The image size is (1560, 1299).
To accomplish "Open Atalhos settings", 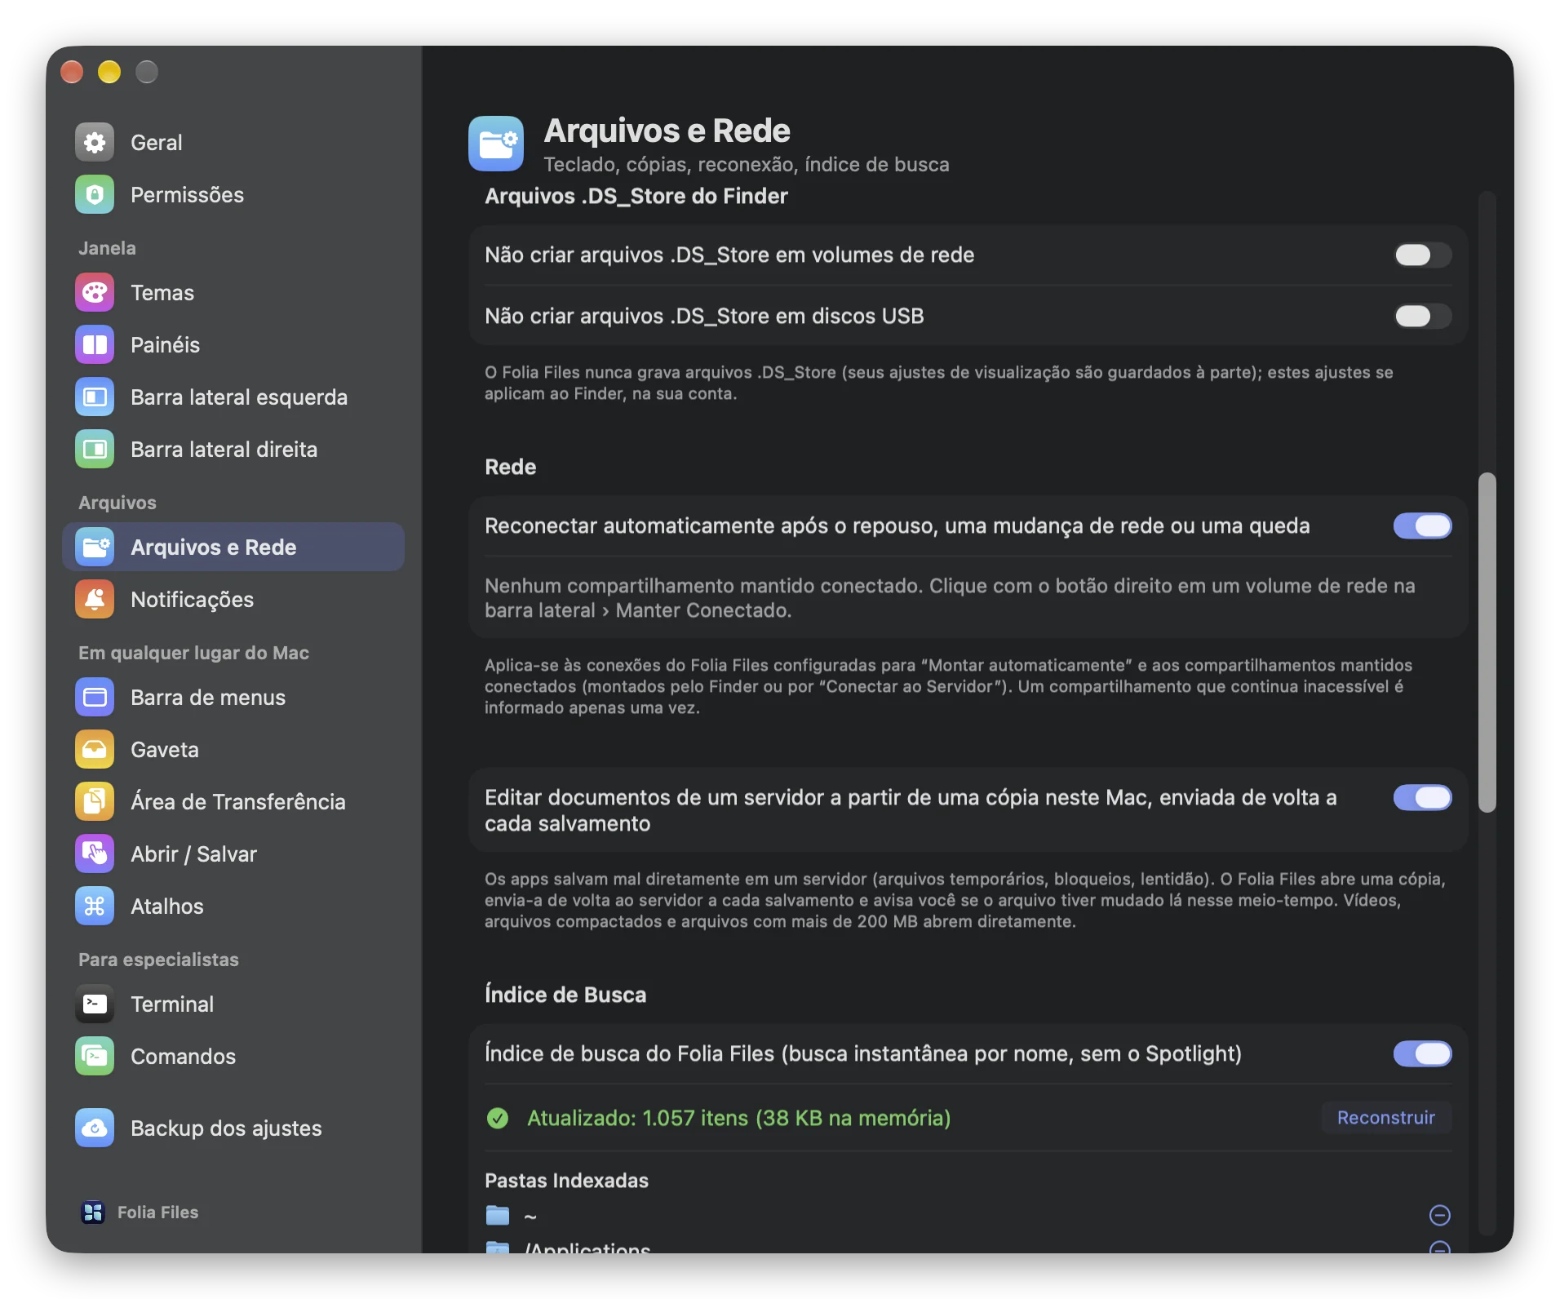I will pos(233,907).
